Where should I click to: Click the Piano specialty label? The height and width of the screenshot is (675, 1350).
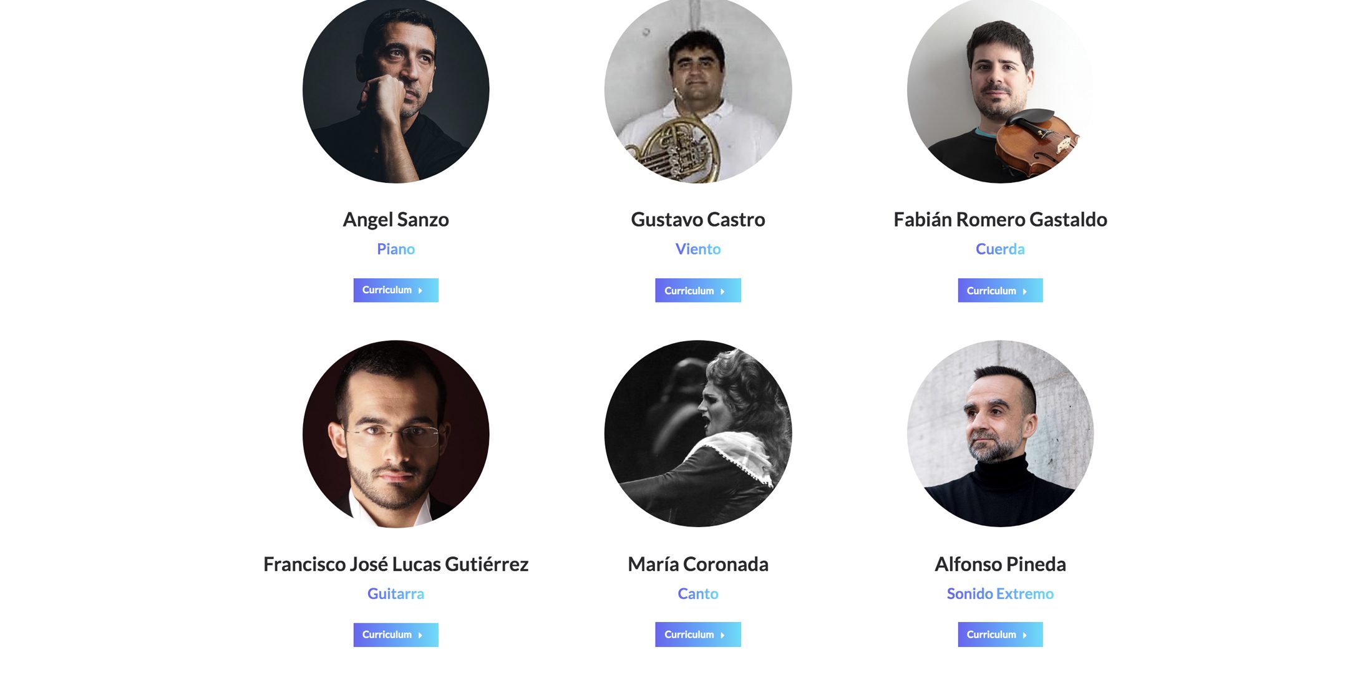pyautogui.click(x=396, y=249)
